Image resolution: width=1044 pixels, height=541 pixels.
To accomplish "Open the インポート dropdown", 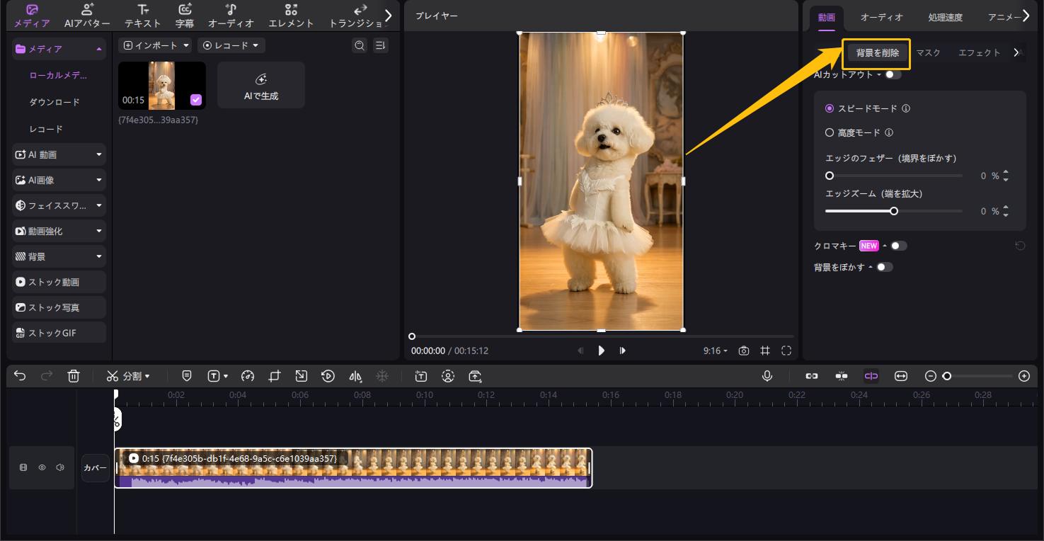I will click(x=155, y=45).
